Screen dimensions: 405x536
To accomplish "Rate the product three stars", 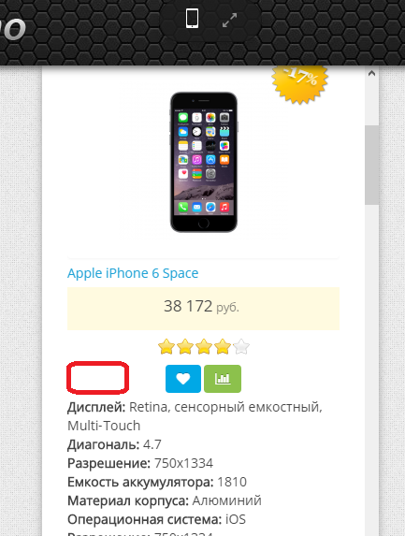I will (x=204, y=347).
